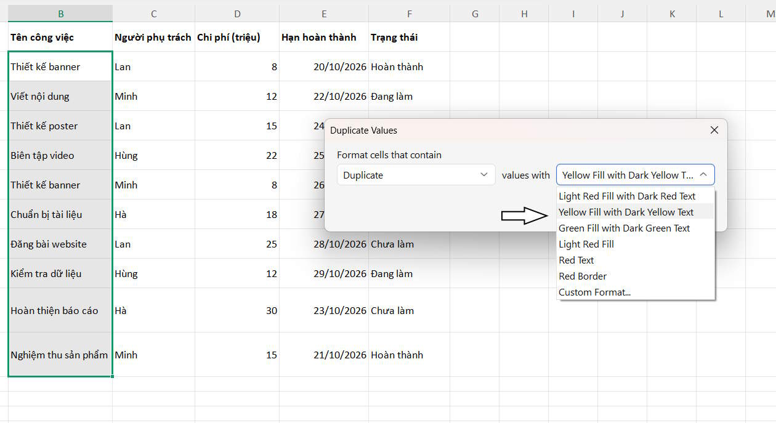Choose the plain Light Red Fill option

[x=636, y=244]
